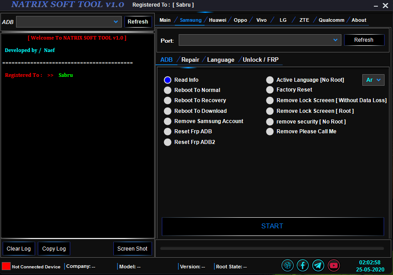393x275 pixels.
Task: Open the website globe icon
Action: (288, 265)
